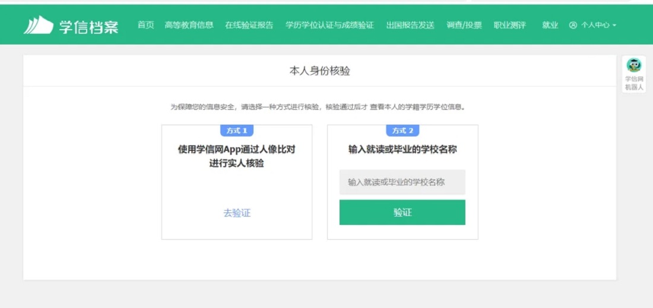Viewport: 653px width, 308px height.
Task: Click the 去验证 link for face verification
Action: pos(237,213)
